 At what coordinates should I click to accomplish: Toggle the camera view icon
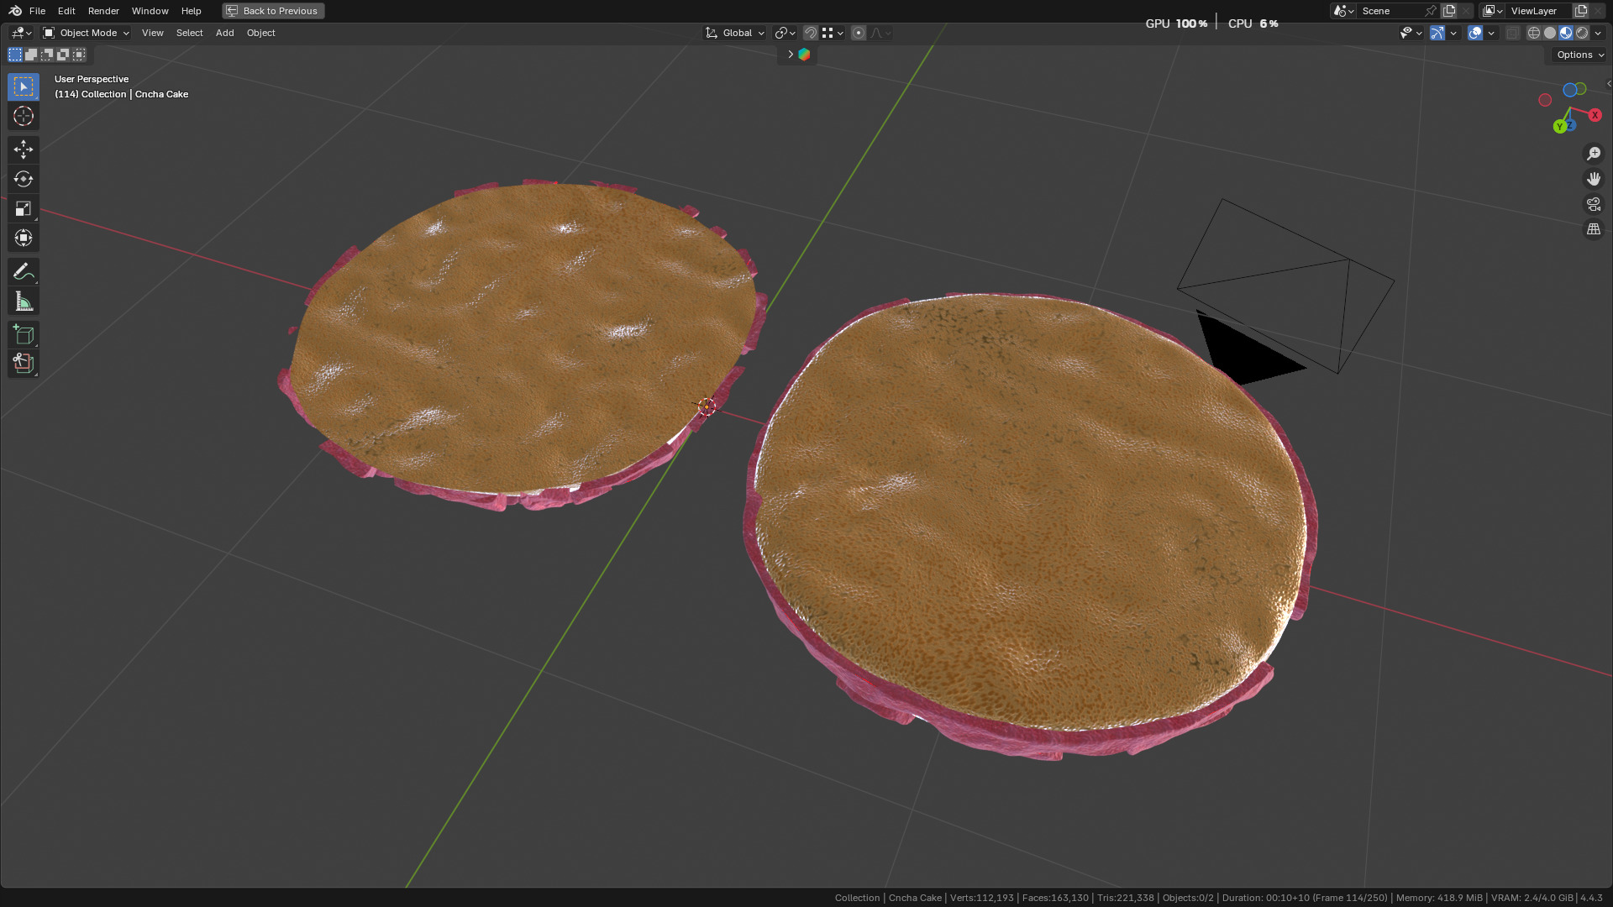coord(1594,204)
